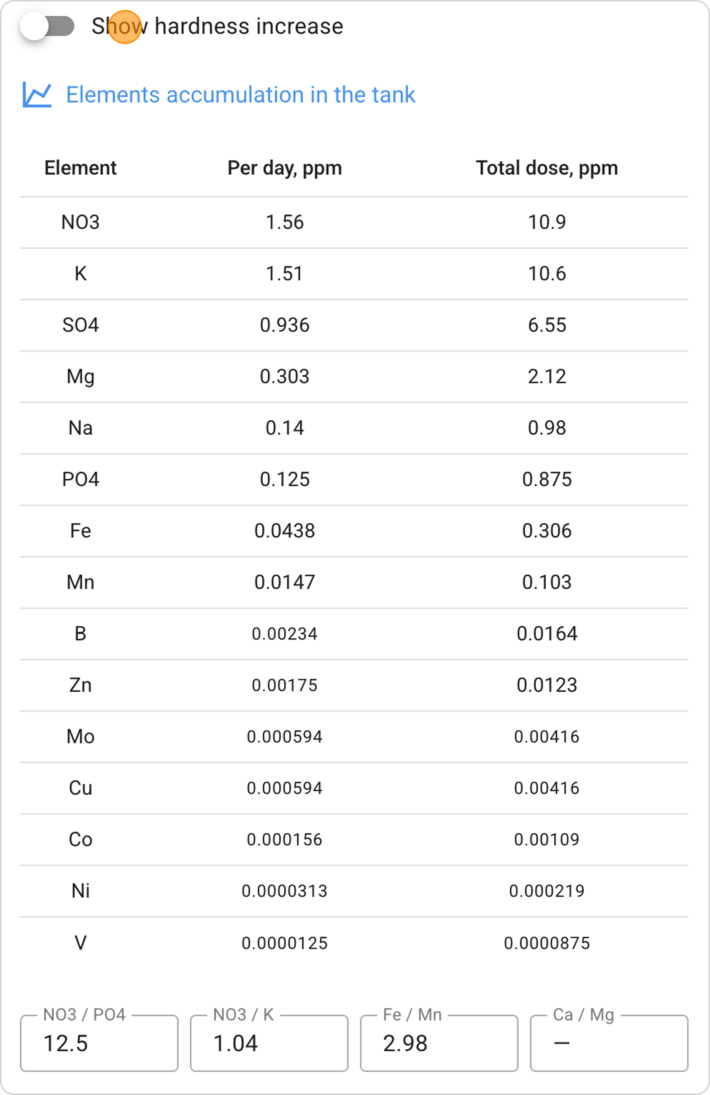Viewport: 710px width, 1095px height.
Task: Click the NO3 / K ratio field
Action: pos(269,1043)
